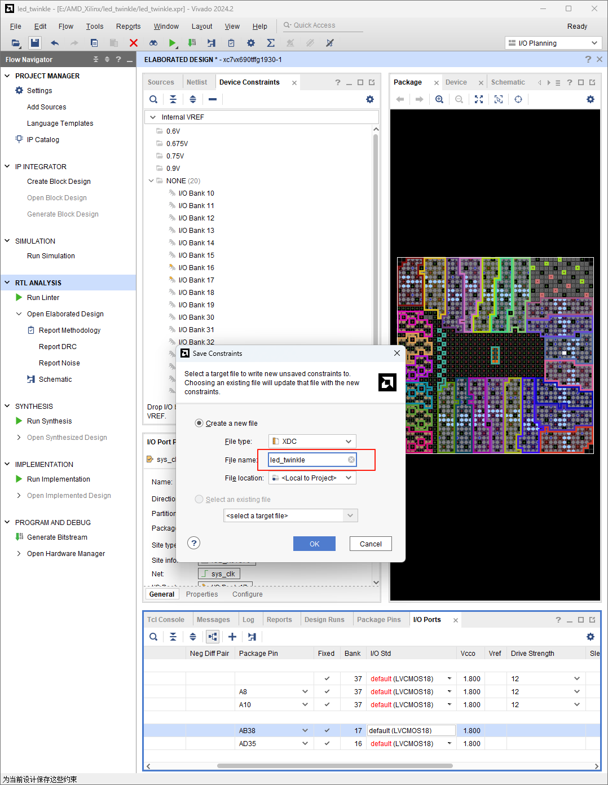Collapse all in Device Constraints panel
Screen dimensions: 608x785
click(173, 99)
